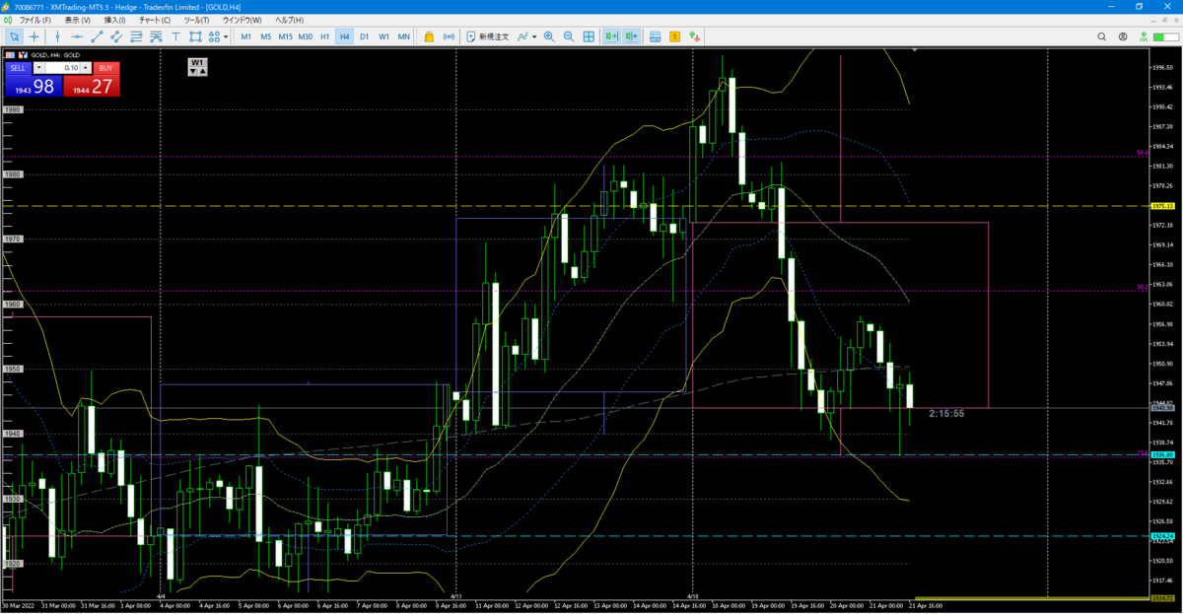Toggle chart auto scroll
Viewport: 1183px width, 614px height.
tap(611, 36)
